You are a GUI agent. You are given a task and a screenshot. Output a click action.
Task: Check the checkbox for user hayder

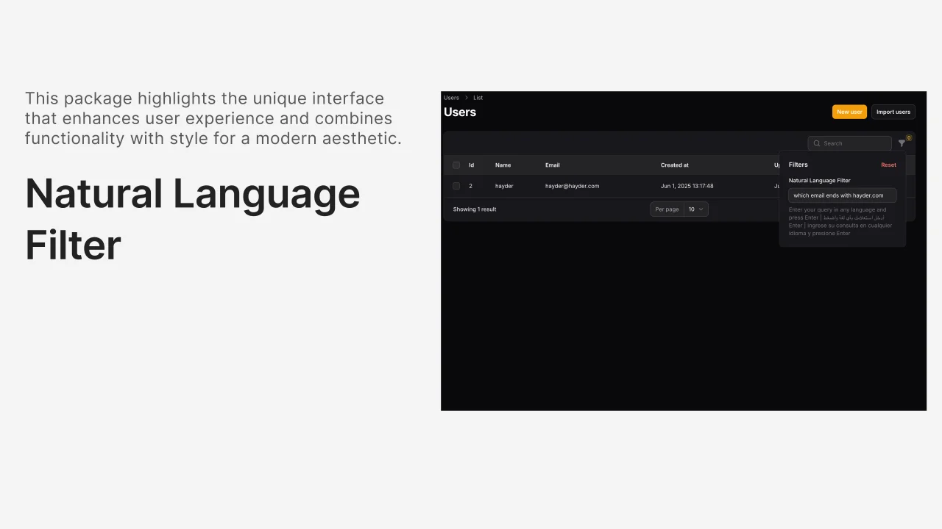click(x=456, y=186)
